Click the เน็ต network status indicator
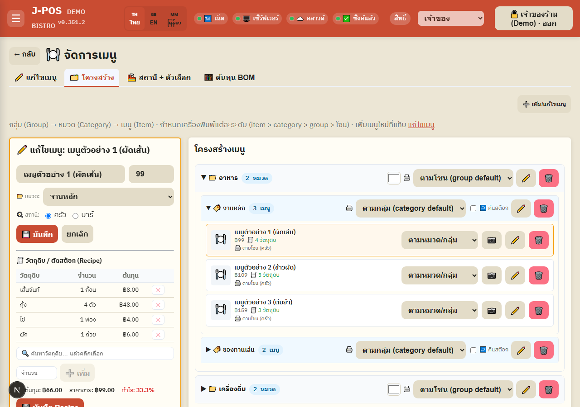Viewport: 580px width, 407px height. tap(211, 19)
